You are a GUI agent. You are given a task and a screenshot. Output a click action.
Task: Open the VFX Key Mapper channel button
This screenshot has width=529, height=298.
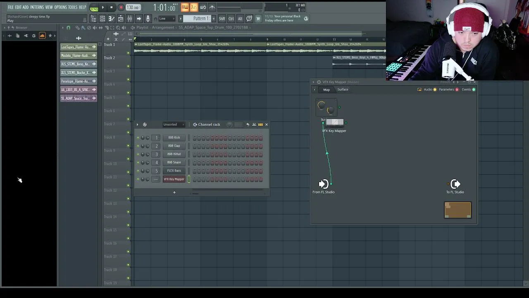pyautogui.click(x=174, y=179)
